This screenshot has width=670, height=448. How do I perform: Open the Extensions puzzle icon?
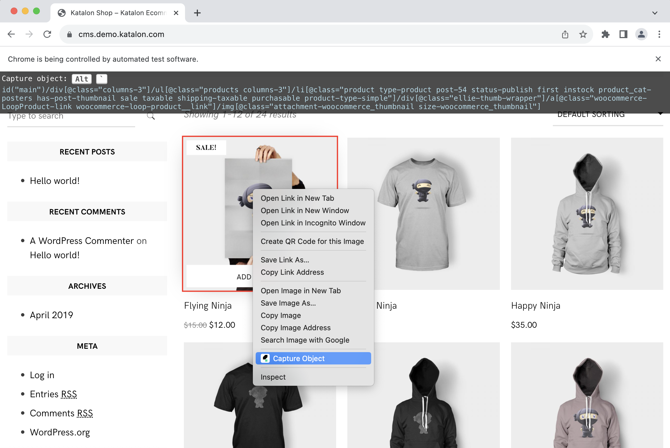(x=606, y=34)
